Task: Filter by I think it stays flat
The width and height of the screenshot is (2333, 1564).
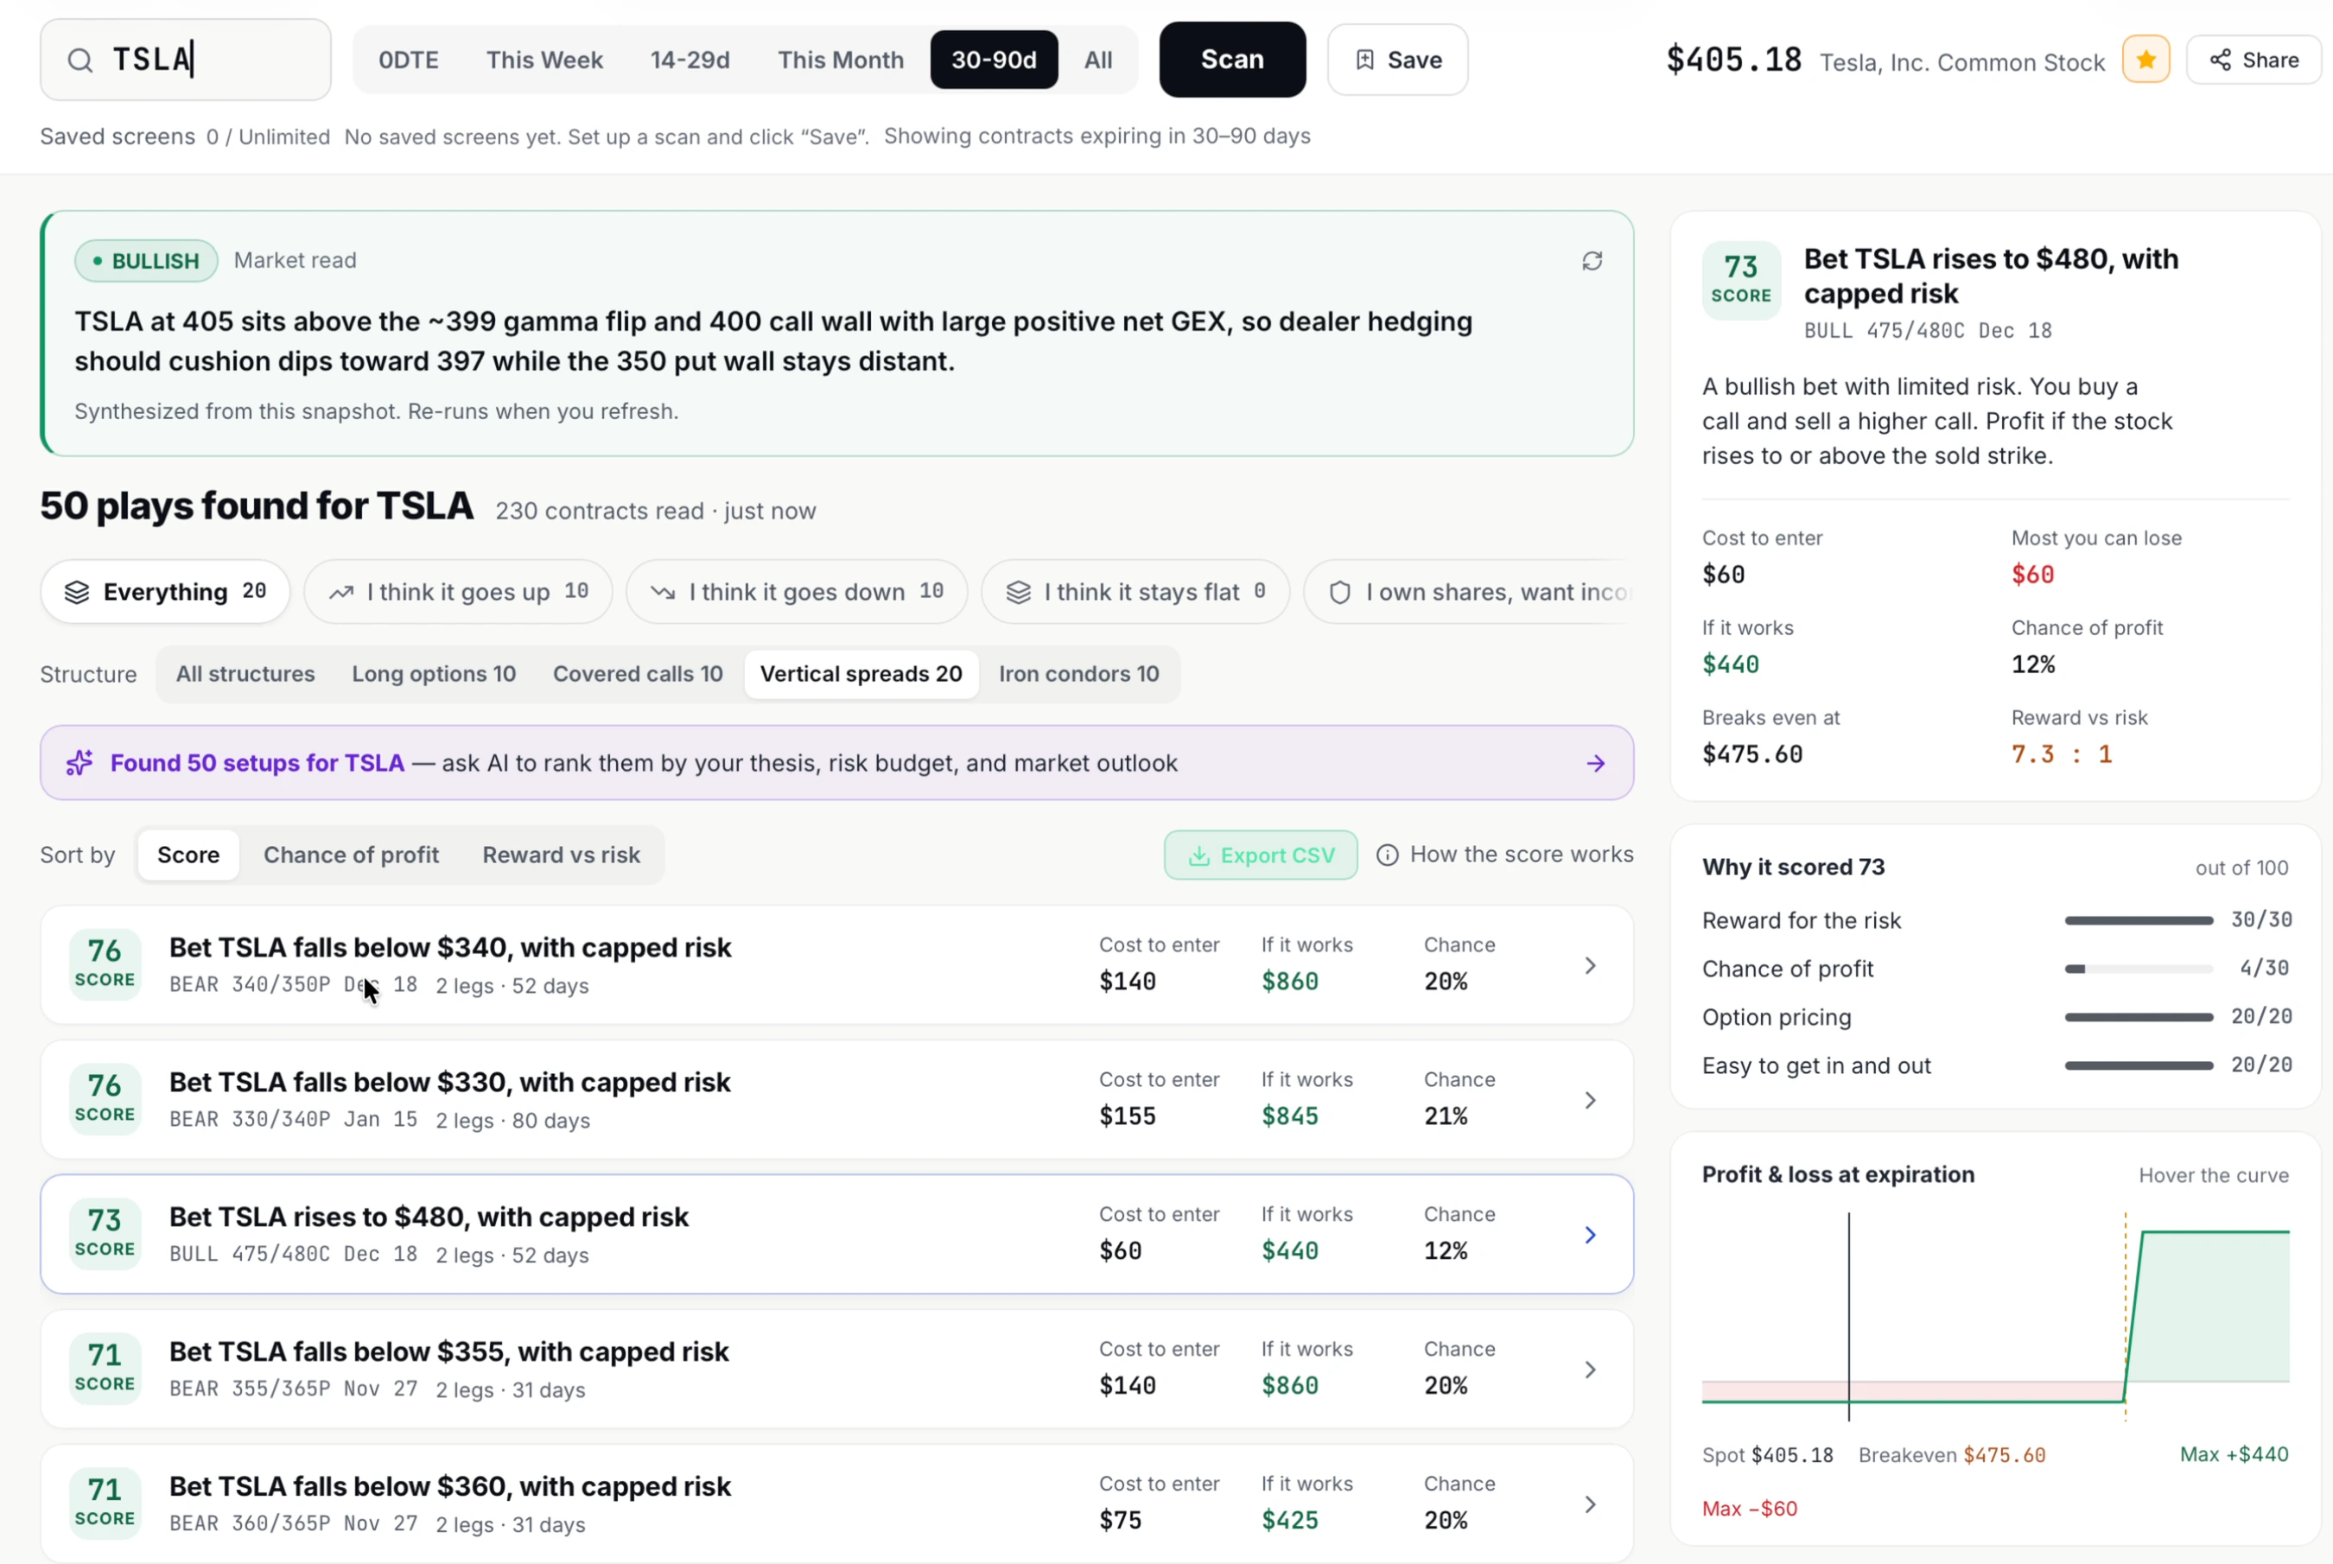Action: pyautogui.click(x=1135, y=592)
